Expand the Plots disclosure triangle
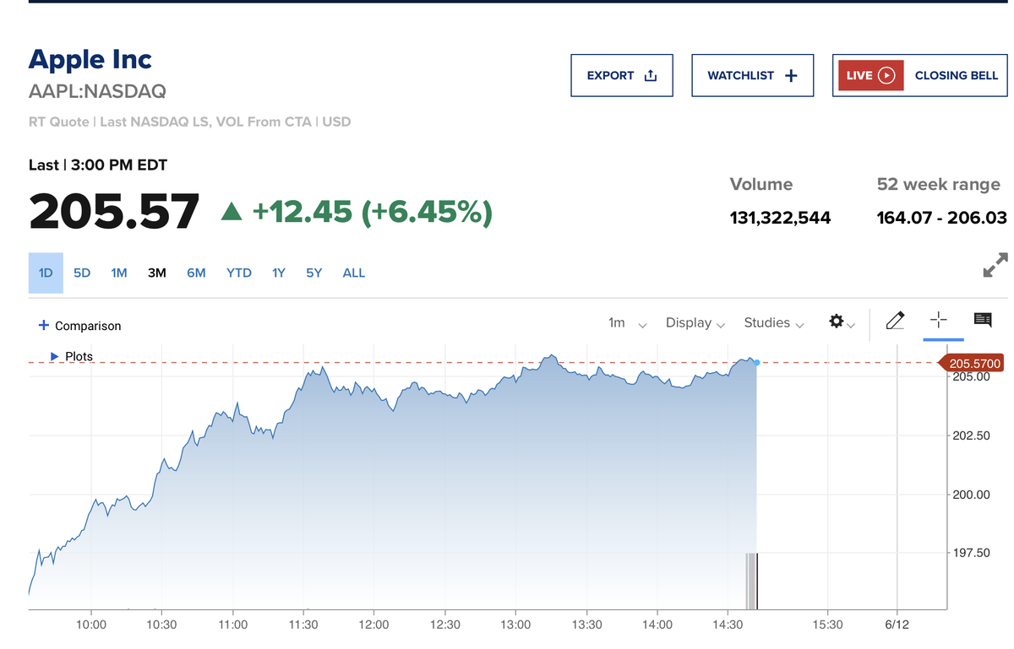 pos(55,356)
